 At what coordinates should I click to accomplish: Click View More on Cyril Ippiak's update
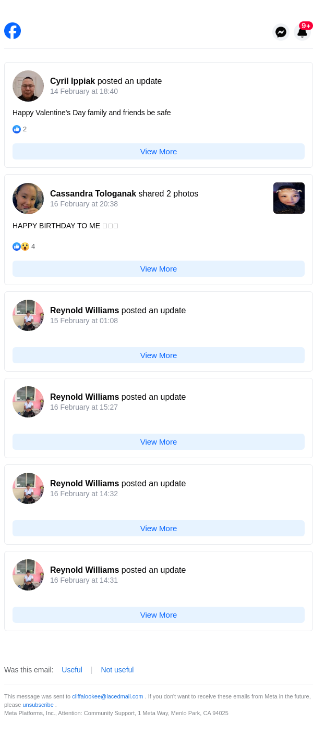(x=159, y=152)
